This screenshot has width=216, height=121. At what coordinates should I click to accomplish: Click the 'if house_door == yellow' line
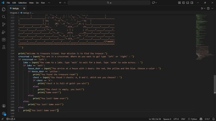point(44,71)
